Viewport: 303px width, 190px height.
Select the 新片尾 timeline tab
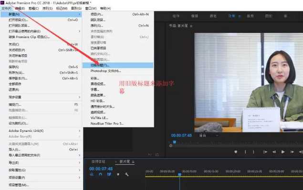pyautogui.click(x=125, y=161)
